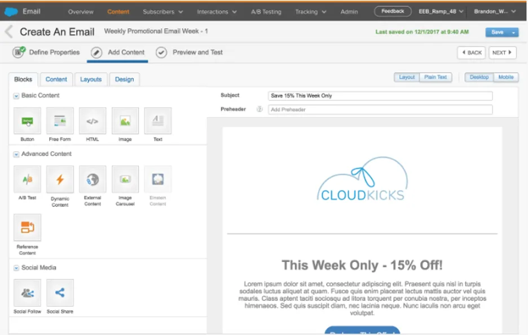Click the Preheader help icon
Screen dimensions: 528x335
click(x=259, y=109)
